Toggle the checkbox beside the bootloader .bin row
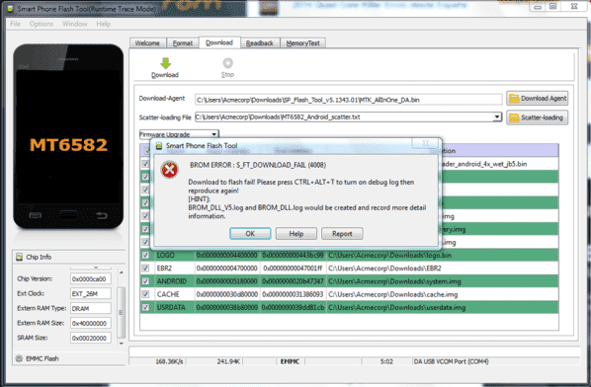 coord(145,164)
